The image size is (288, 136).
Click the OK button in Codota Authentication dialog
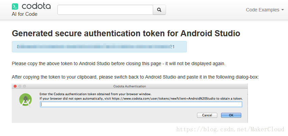point(231,115)
